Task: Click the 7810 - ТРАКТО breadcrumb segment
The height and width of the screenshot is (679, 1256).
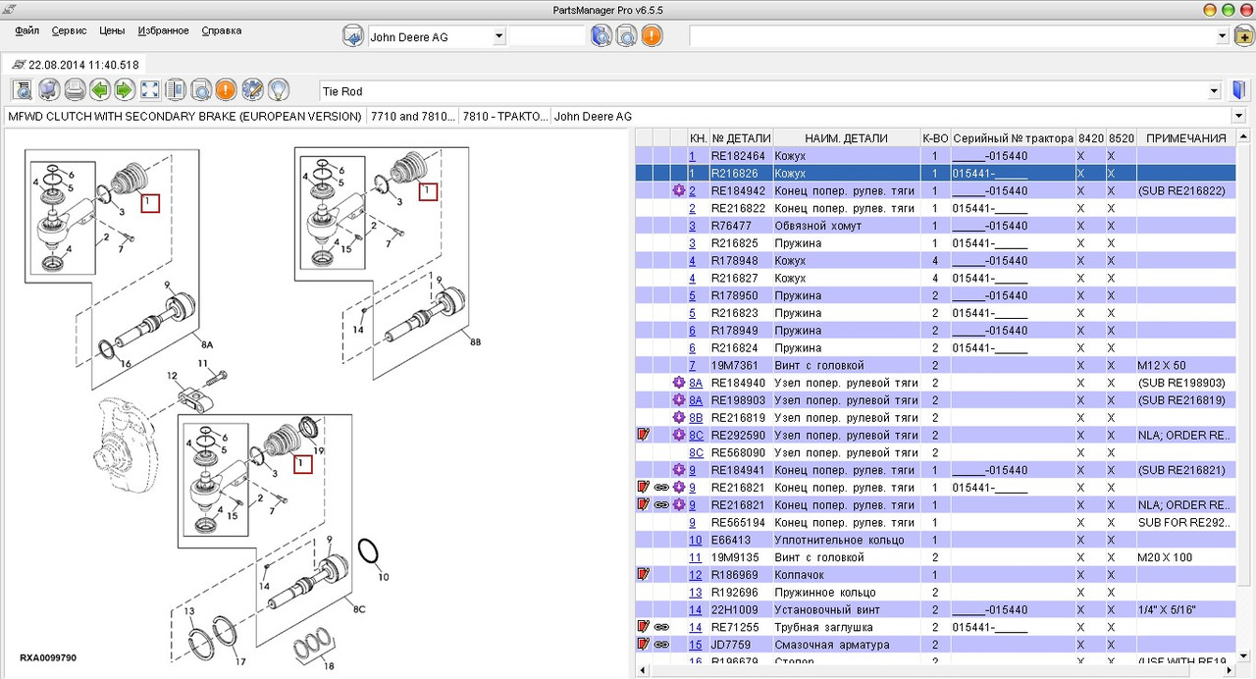Action: [504, 117]
